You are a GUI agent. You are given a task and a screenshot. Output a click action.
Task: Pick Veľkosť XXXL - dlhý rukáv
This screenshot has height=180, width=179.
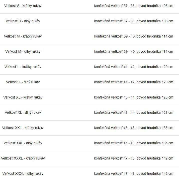[x=23, y=174]
